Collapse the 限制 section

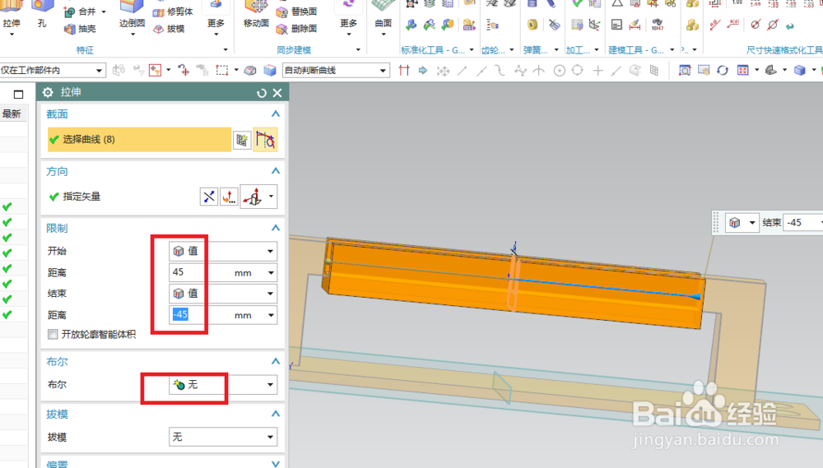276,228
